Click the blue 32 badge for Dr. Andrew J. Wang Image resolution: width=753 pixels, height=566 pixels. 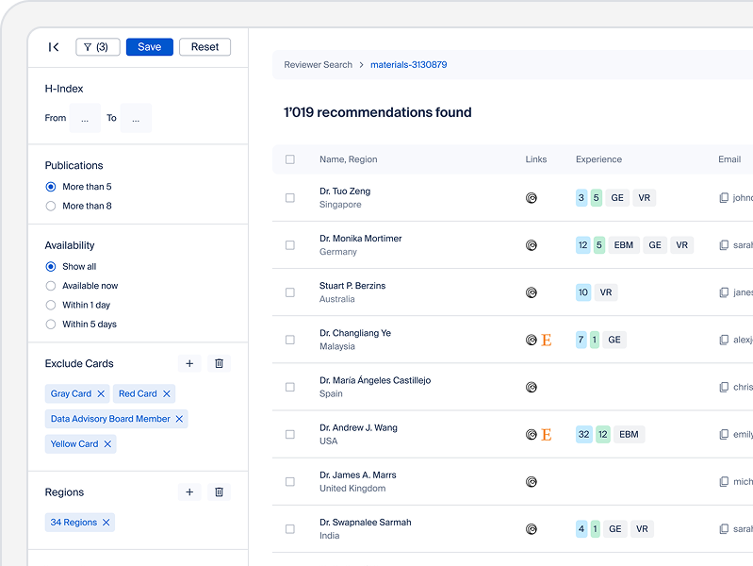[x=583, y=434]
